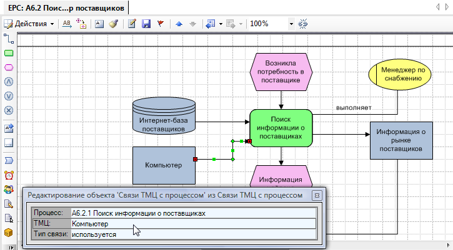This screenshot has height=250, width=453.
Task: Select the Интернет-база поставщиков database shape
Action: coord(164,116)
